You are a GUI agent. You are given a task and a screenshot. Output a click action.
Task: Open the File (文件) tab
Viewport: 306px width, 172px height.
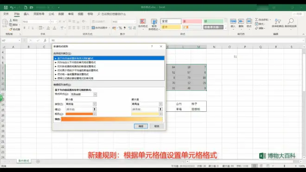coord(6,14)
